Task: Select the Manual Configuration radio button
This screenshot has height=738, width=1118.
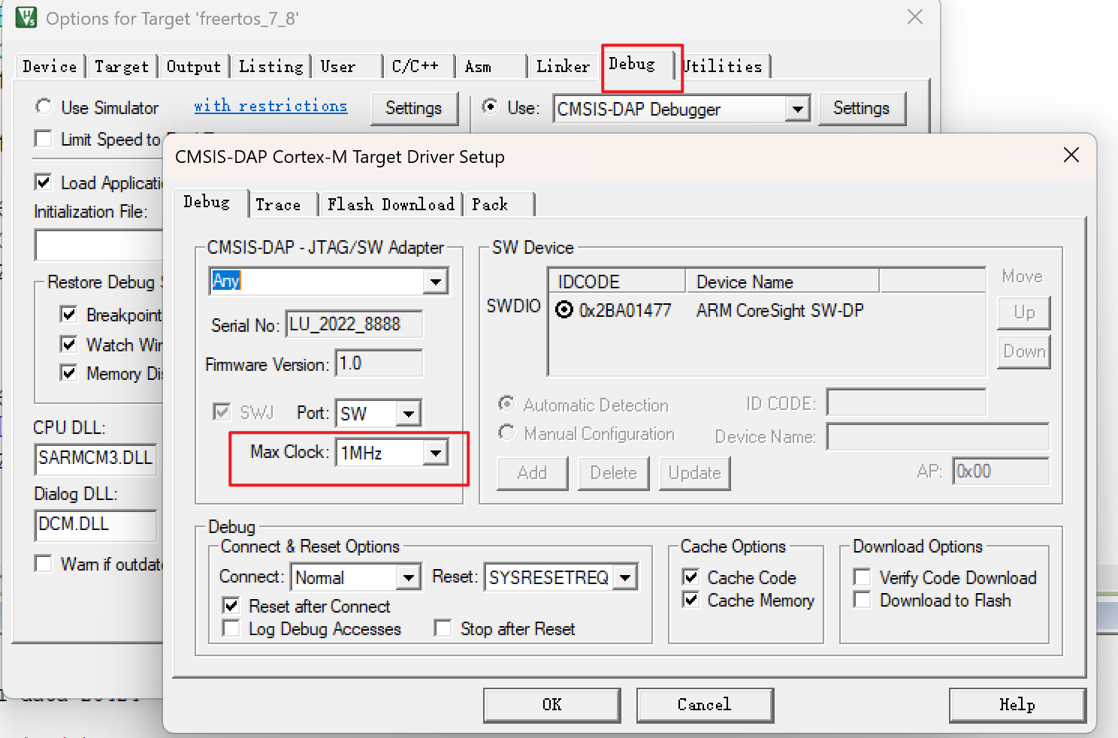Action: click(506, 433)
